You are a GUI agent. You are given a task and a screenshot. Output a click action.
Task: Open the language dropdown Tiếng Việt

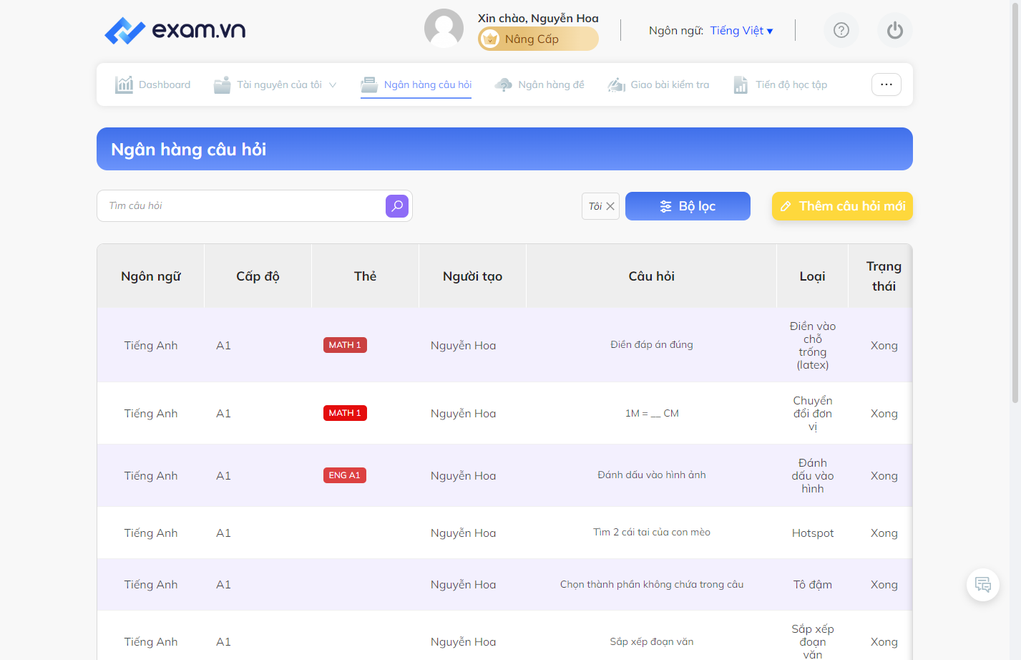click(741, 31)
